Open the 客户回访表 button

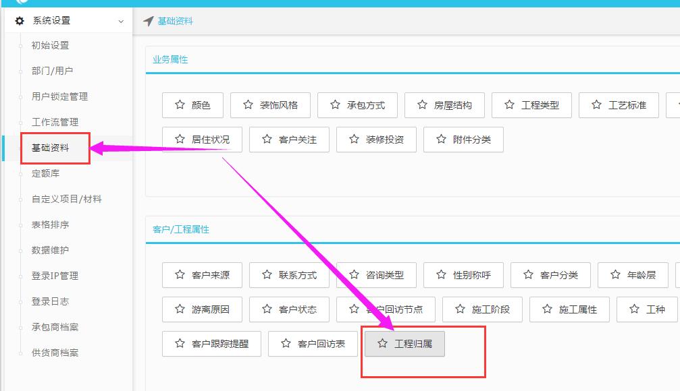click(312, 344)
